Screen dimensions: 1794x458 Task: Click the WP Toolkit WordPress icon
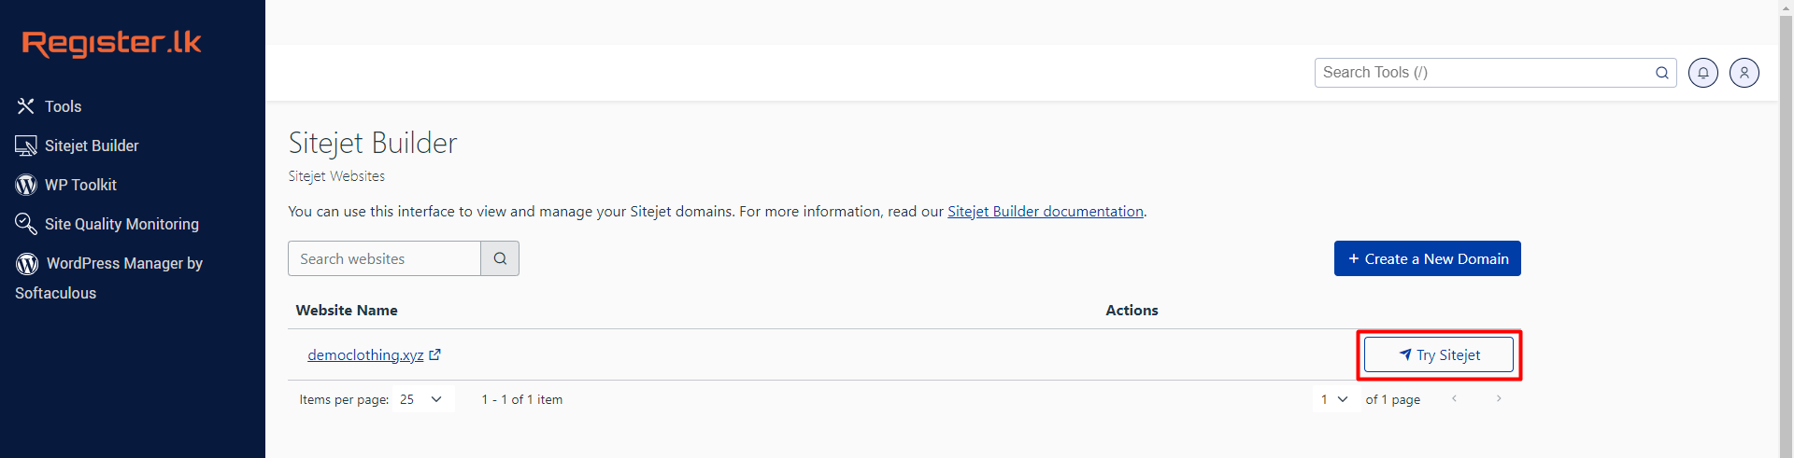point(26,185)
